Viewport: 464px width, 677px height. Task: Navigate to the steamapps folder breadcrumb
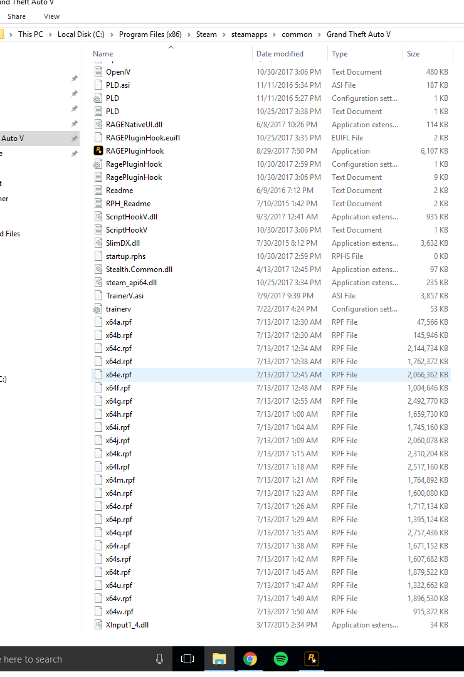point(249,34)
